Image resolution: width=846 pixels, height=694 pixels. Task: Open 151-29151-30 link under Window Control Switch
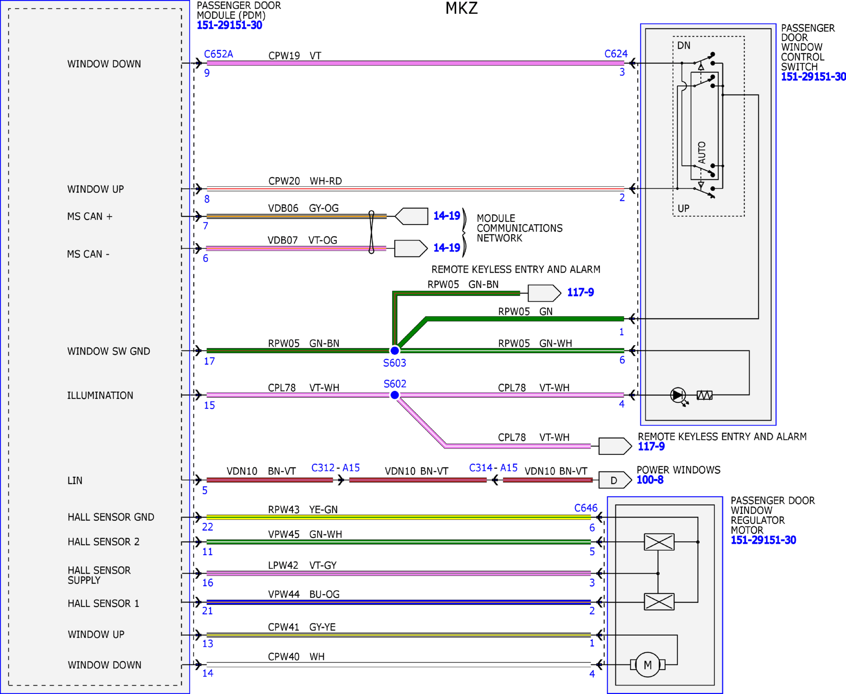point(813,77)
